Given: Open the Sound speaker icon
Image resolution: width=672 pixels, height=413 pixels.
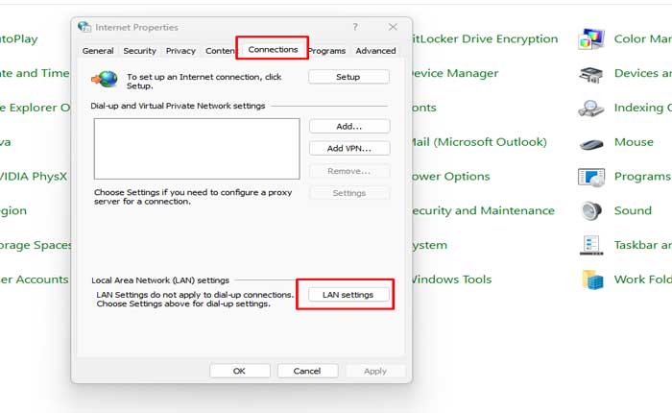Looking at the screenshot, I should coord(590,211).
